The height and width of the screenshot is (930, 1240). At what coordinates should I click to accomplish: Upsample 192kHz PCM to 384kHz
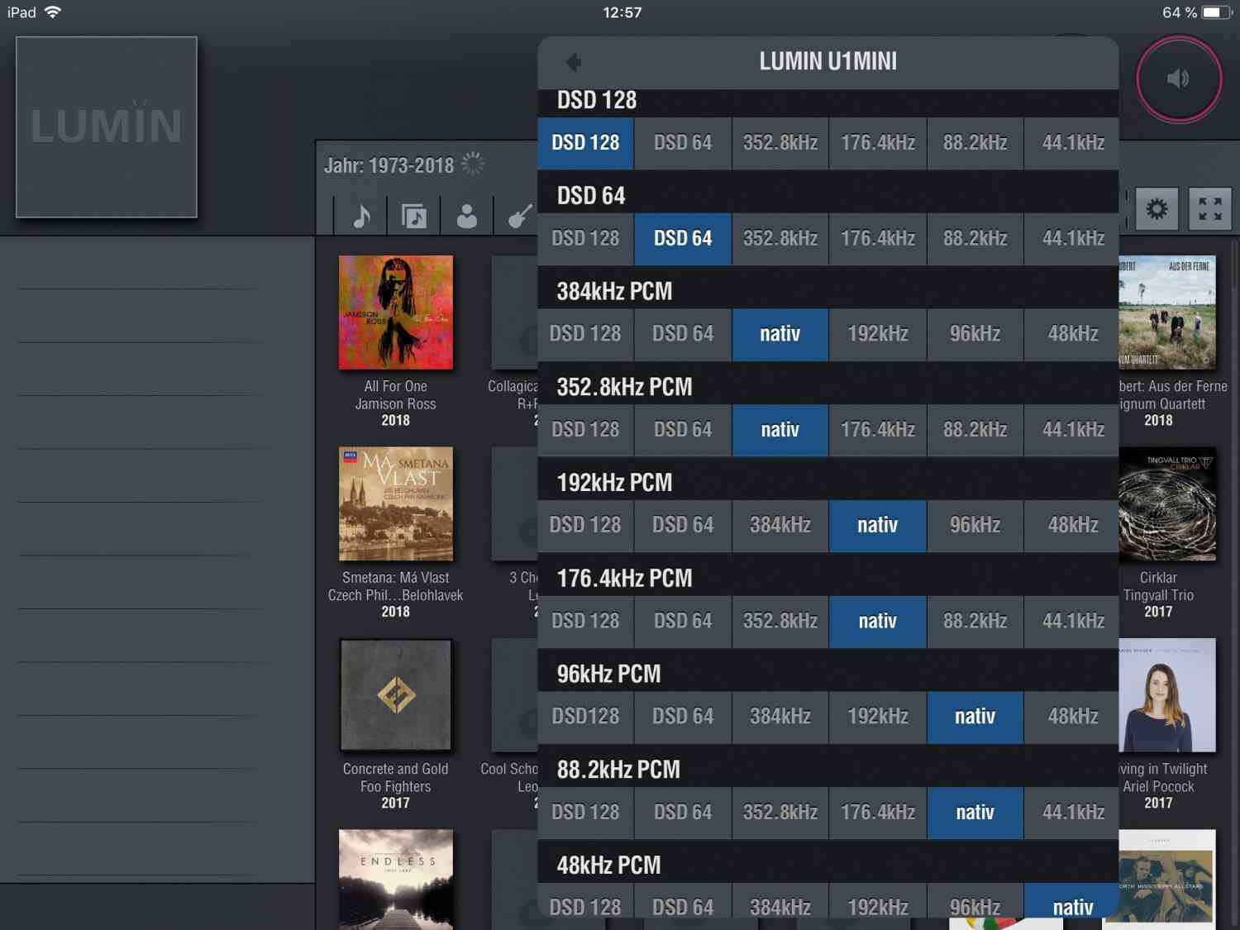780,525
